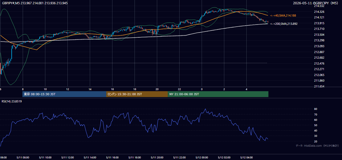The image size is (342, 160).
Task: Click the 5/11 20:00 bottom time label
Action: coord(157,158)
